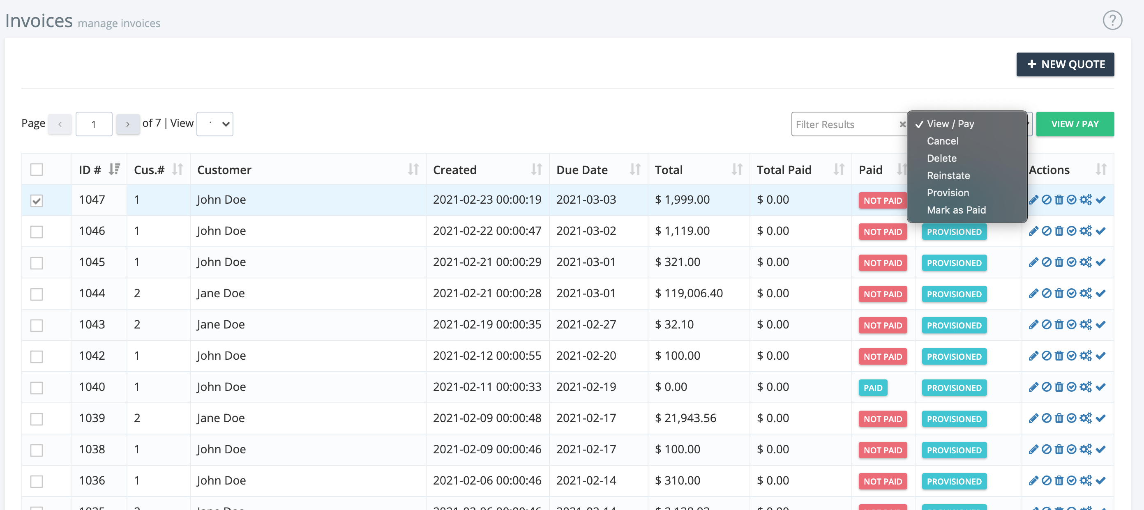The image size is (1144, 510).
Task: Click the pencil edit icon for invoice 1039
Action: click(x=1033, y=418)
